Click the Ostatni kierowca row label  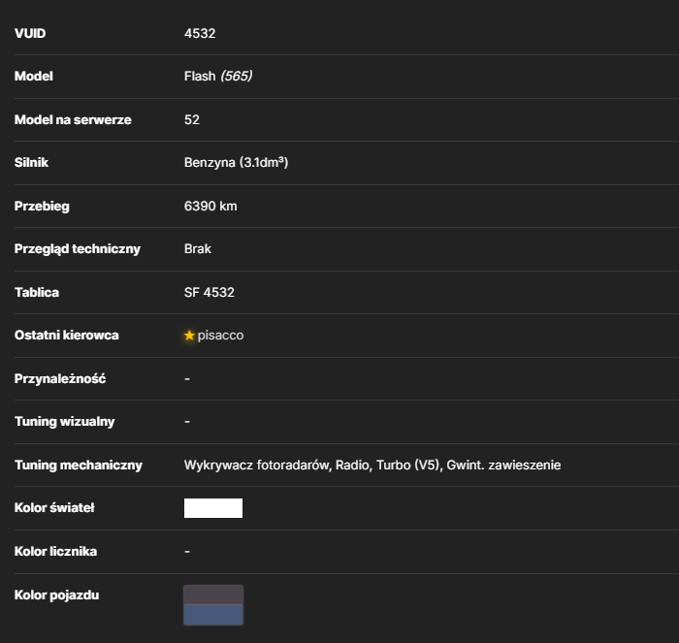point(66,336)
